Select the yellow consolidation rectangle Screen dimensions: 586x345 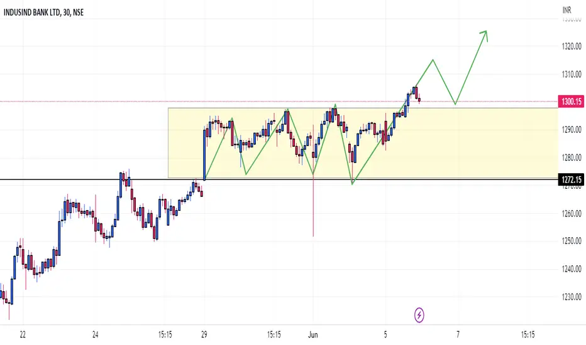pos(363,143)
